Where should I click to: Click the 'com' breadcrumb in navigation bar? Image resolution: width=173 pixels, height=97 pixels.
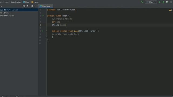point(6,2)
